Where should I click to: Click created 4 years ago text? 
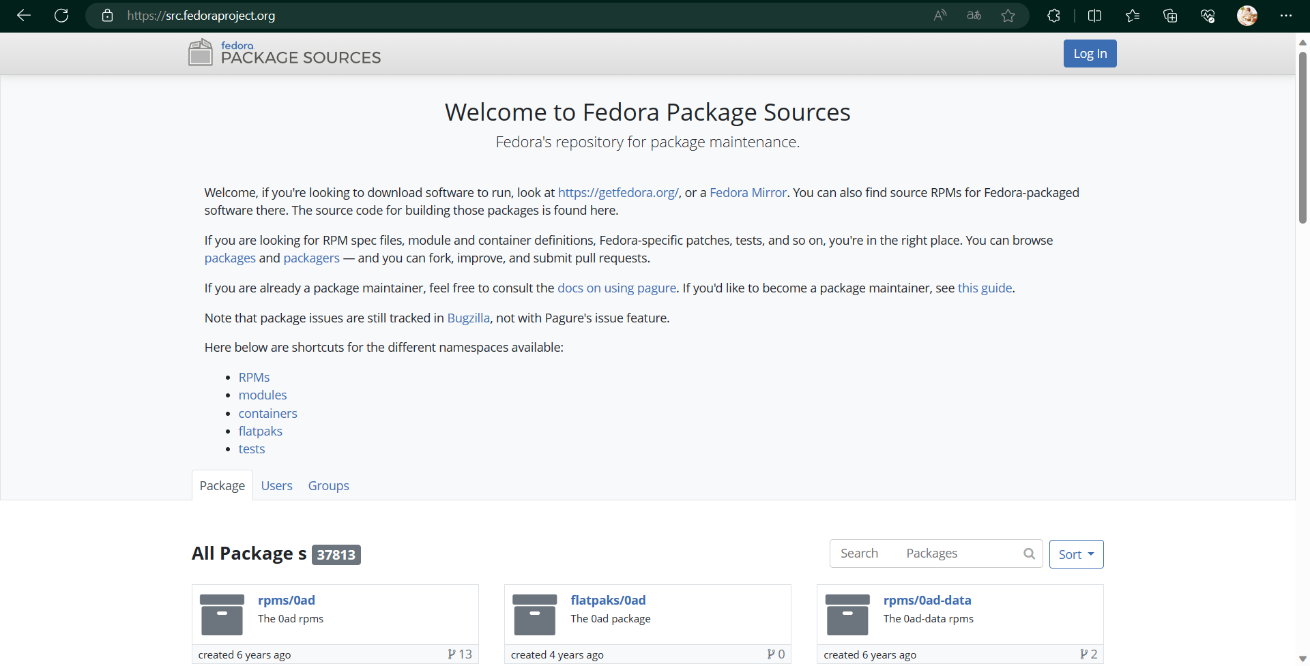coord(557,655)
